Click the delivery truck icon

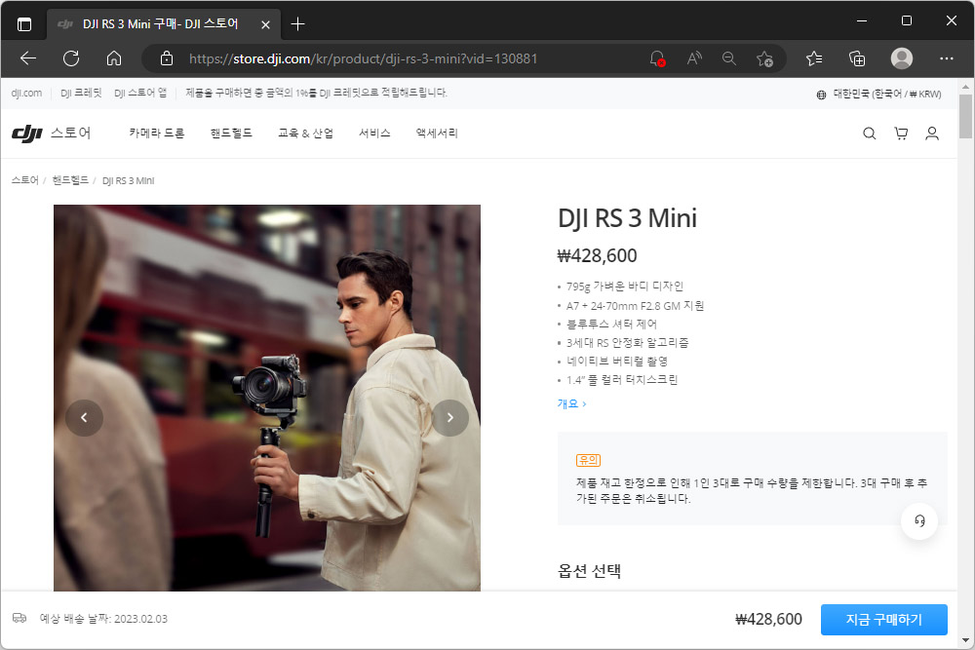click(x=19, y=618)
